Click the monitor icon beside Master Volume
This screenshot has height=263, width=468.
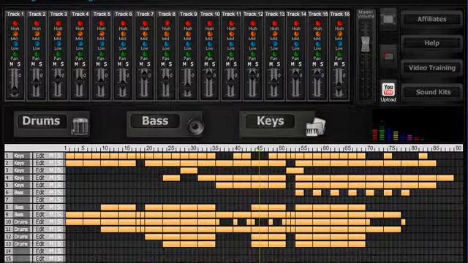coord(388,20)
